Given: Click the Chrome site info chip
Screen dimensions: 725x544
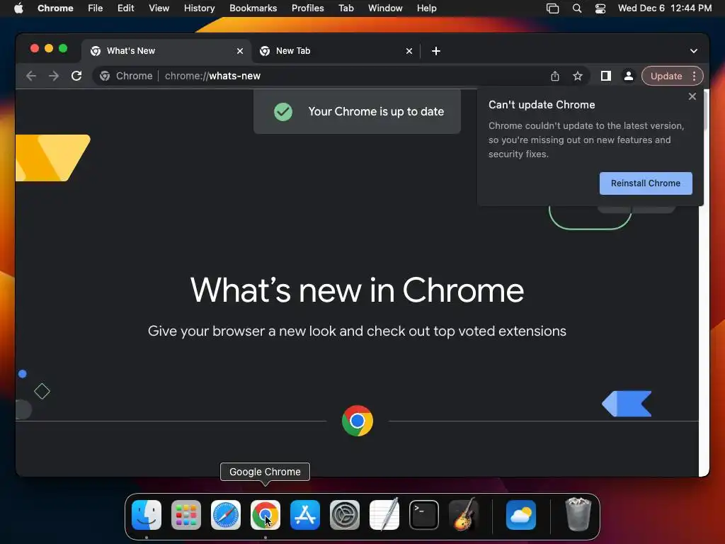Looking at the screenshot, I should click(x=126, y=76).
